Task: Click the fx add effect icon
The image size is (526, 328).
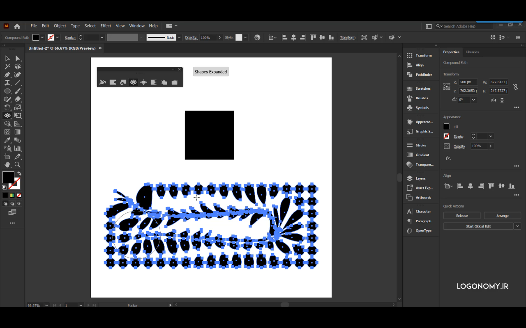Action: 448,158
